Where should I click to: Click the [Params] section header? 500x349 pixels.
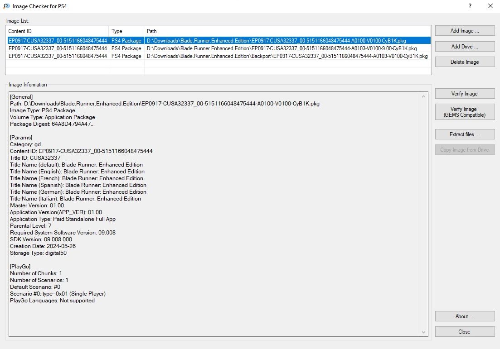(21, 138)
